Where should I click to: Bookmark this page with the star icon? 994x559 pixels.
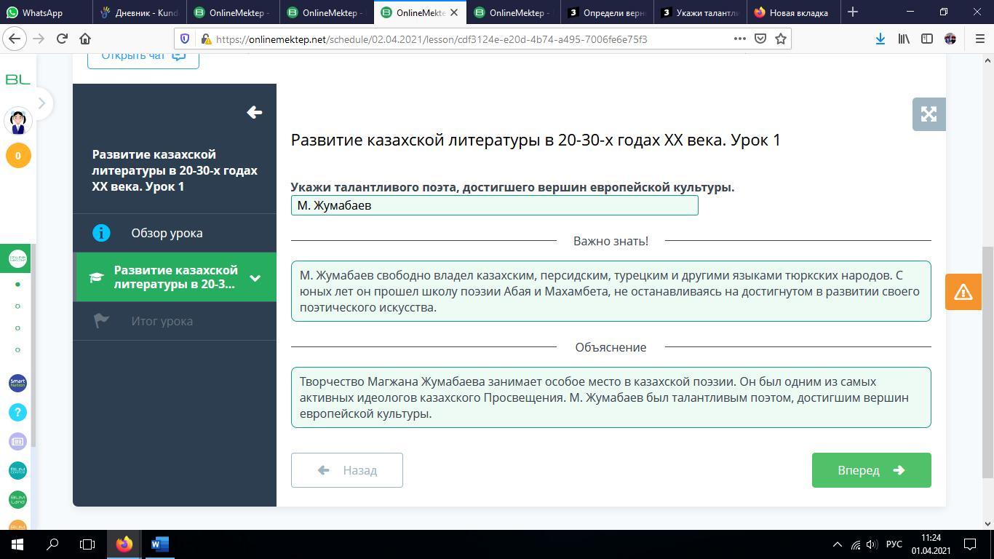tap(781, 39)
